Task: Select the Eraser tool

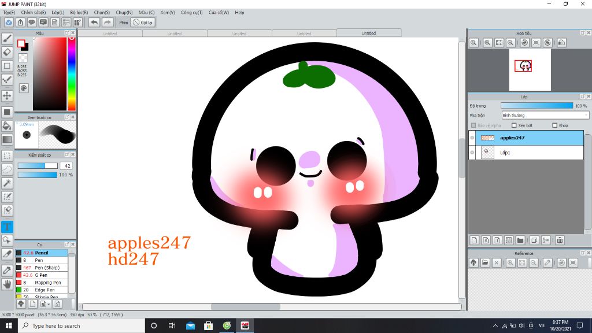Action: 7,52
